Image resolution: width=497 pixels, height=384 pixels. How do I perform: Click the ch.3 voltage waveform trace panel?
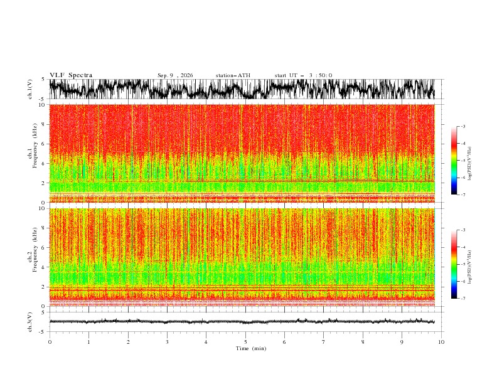242,322
